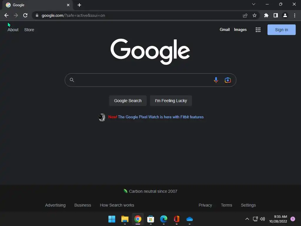
Task: Open the Chrome side panel
Action: click(x=276, y=15)
